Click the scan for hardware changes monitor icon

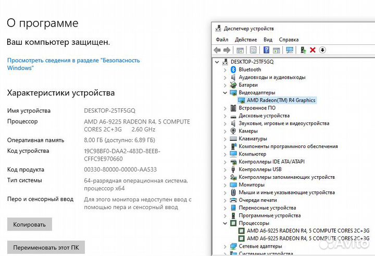click(x=290, y=50)
